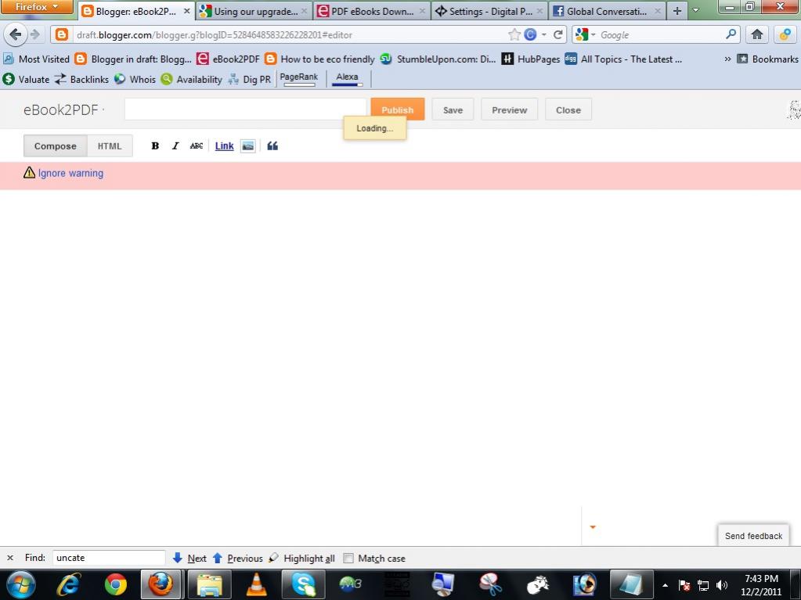Show more bookmarks with the chevron
Viewport: 801px width, 600px height.
point(727,59)
